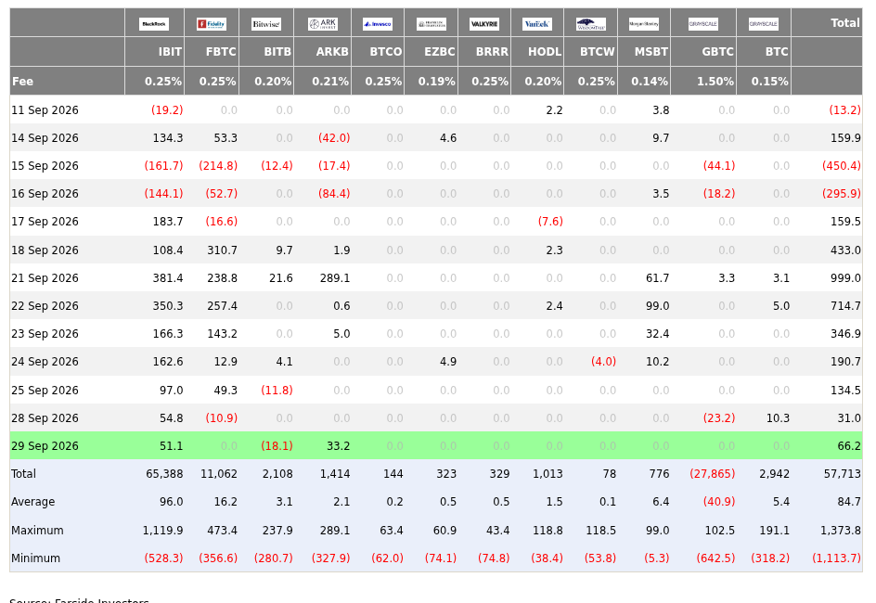Click the Invesco logo above BTCO

(x=378, y=24)
